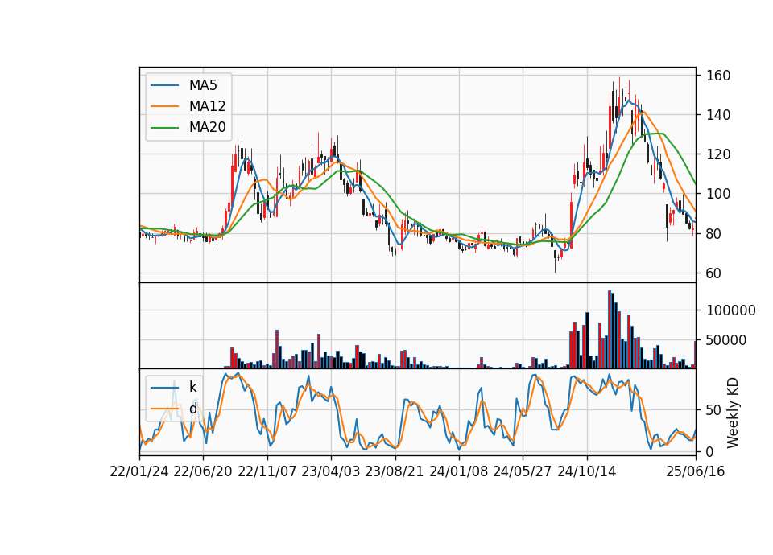Image resolution: width=773 pixels, height=555 pixels.
Task: Click the MA20 legend label
Action: click(207, 128)
